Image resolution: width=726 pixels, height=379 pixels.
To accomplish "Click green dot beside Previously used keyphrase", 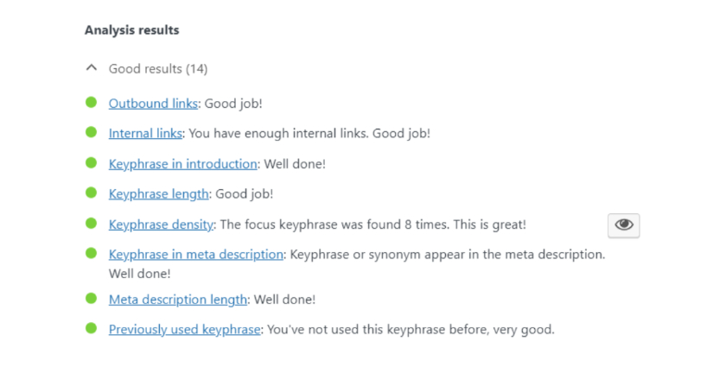I will (x=92, y=329).
